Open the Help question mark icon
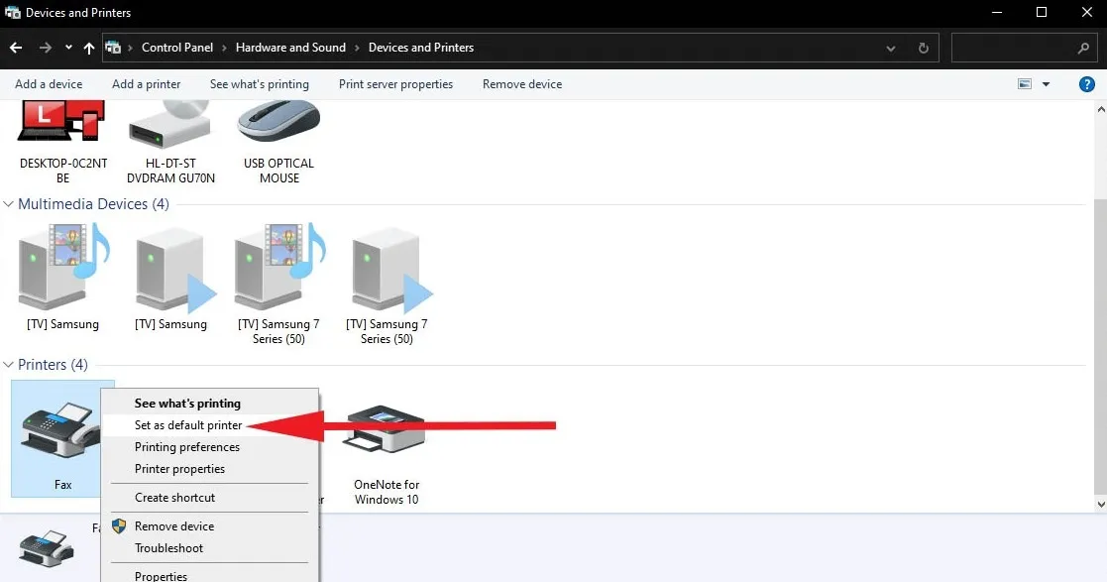This screenshot has height=582, width=1107. 1086,84
